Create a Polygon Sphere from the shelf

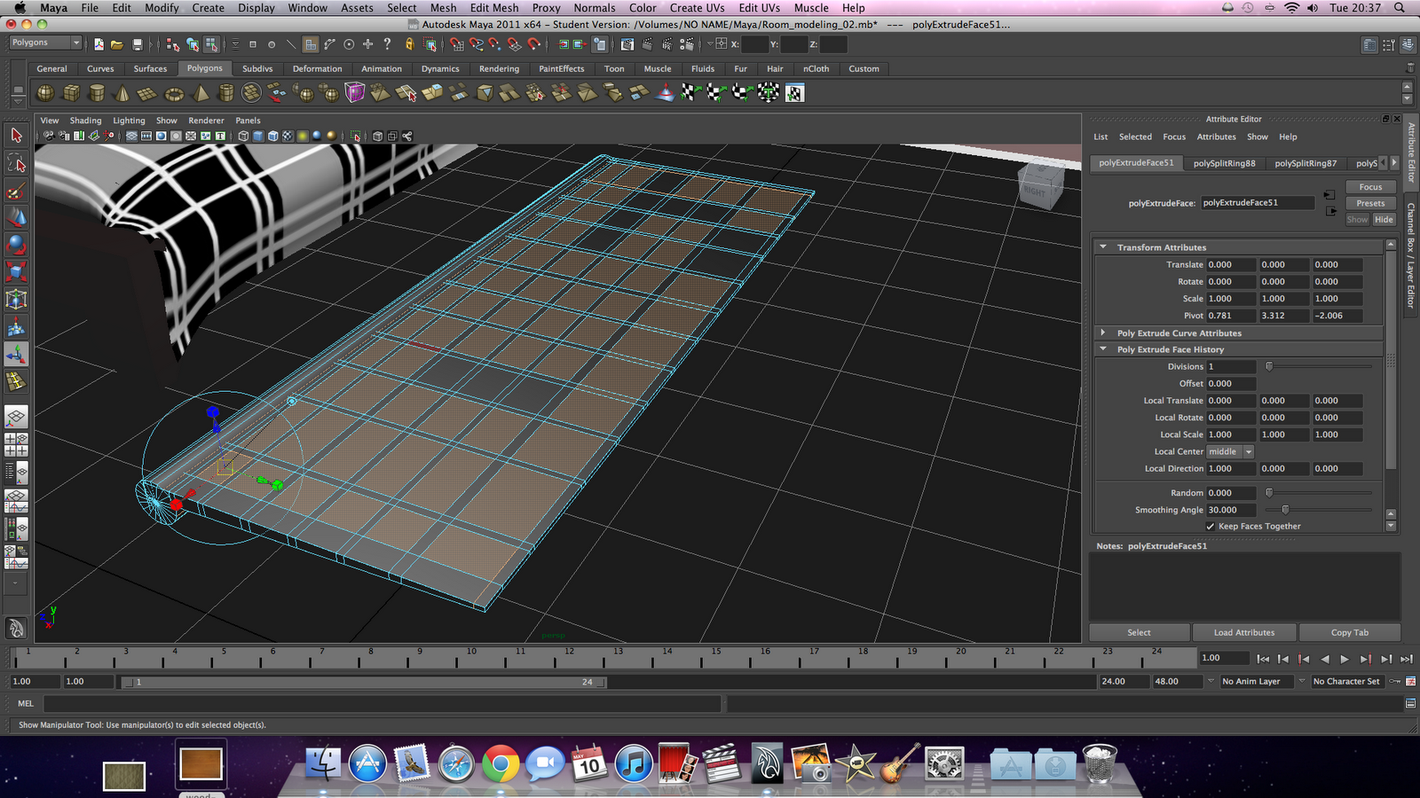pos(44,92)
